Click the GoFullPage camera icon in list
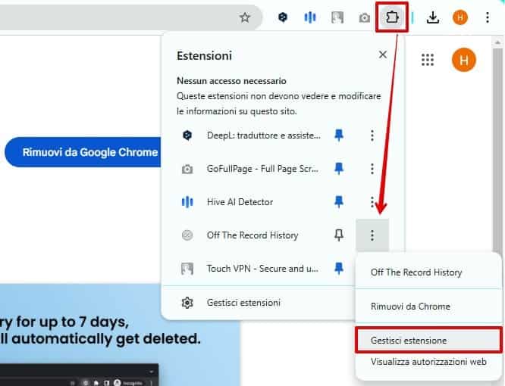Screen dimensions: 505x386 pyautogui.click(x=187, y=169)
